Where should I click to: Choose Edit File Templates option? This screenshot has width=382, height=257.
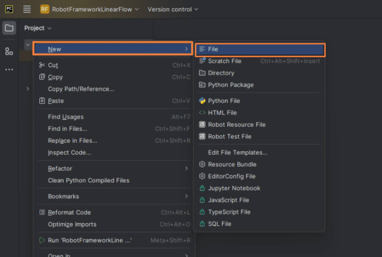pos(237,153)
